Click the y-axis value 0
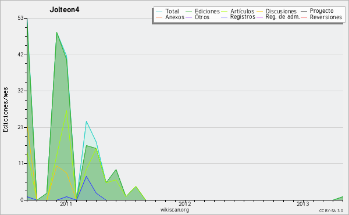Viewport: 349px width, 215px height. 22,200
